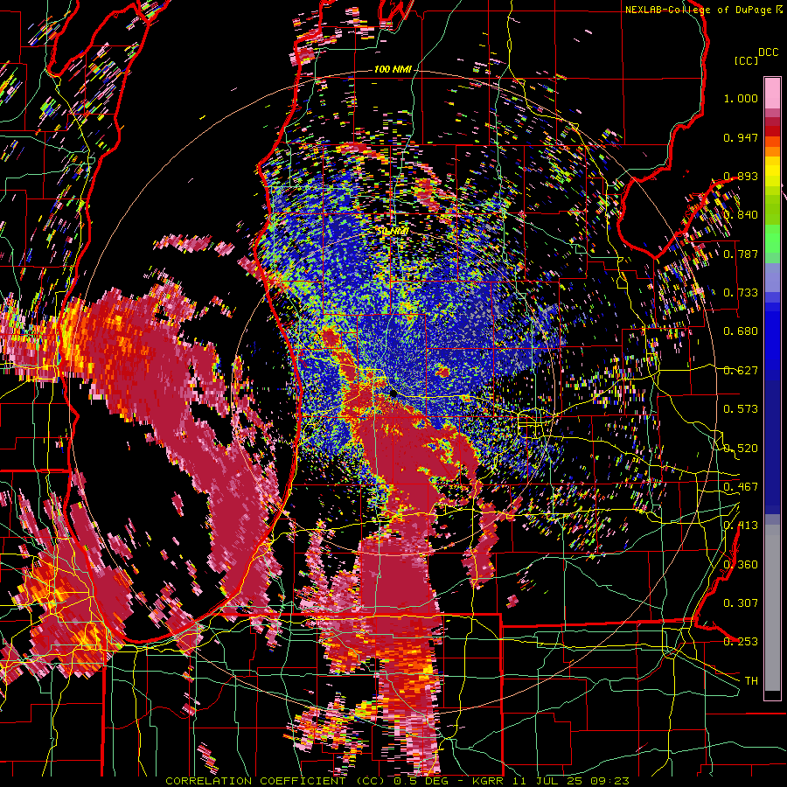Click the pink top segment of the color bar
The image size is (787, 787).
click(x=772, y=93)
